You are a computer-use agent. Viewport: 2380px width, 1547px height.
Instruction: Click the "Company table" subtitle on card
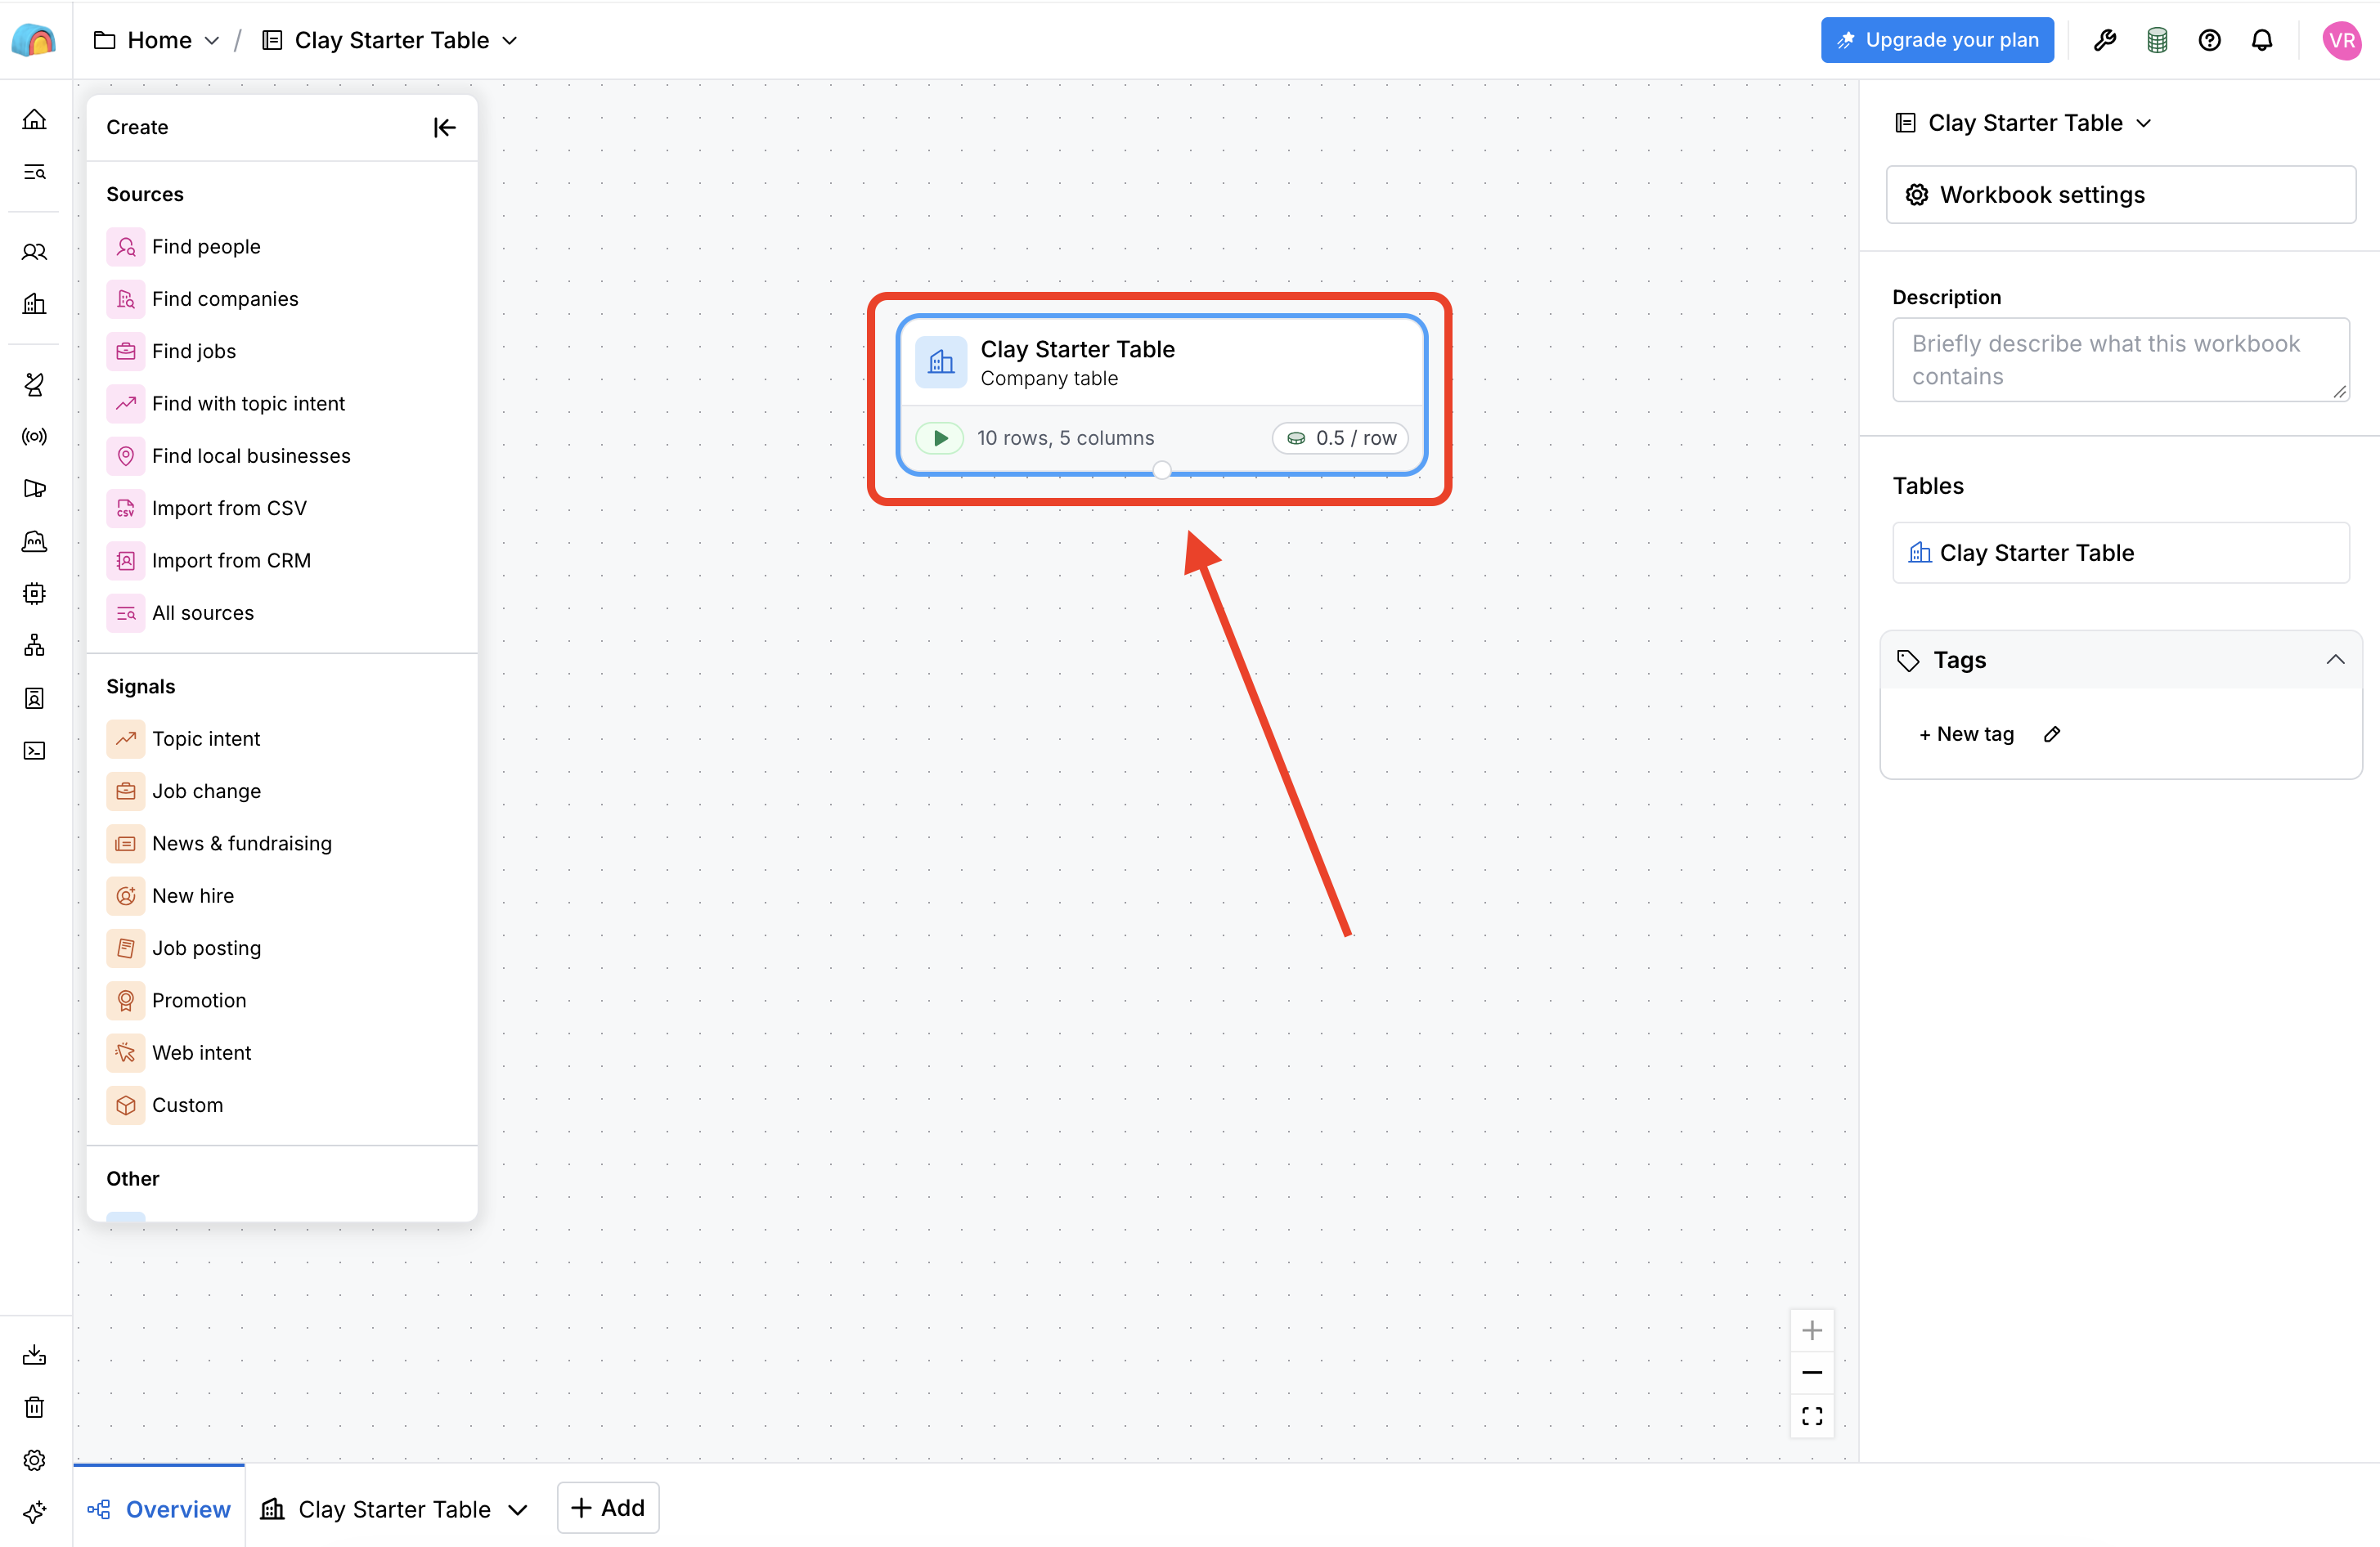click(x=1049, y=379)
